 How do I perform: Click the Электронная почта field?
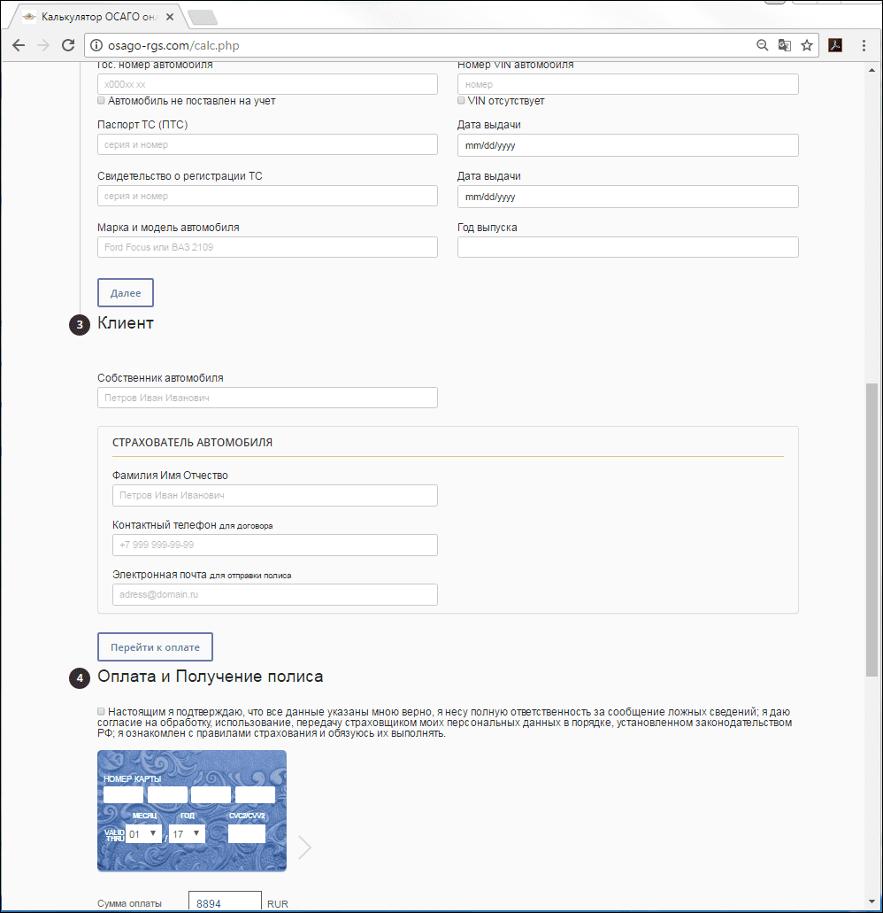(275, 594)
